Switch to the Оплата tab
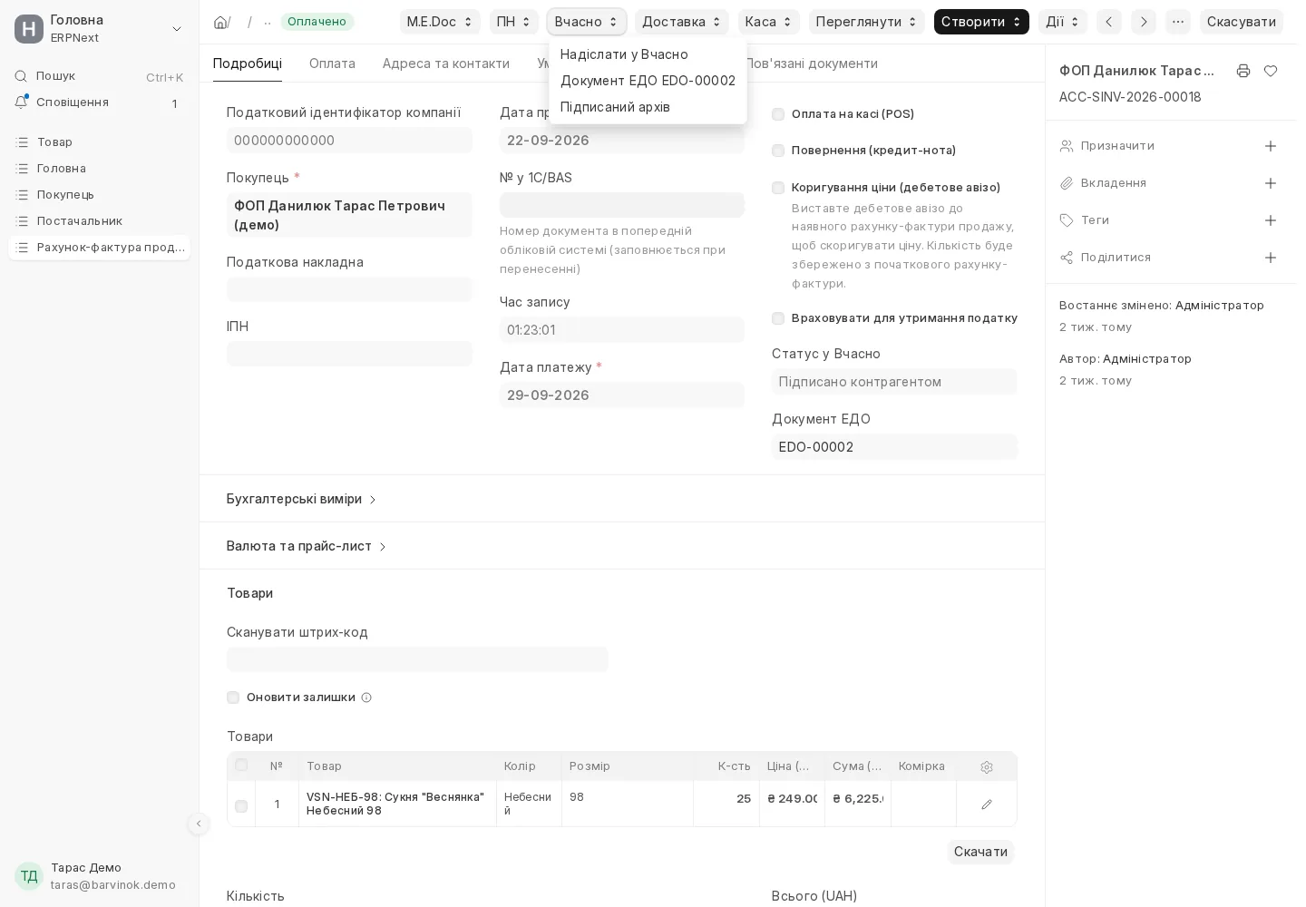The image size is (1306, 907). (x=332, y=63)
